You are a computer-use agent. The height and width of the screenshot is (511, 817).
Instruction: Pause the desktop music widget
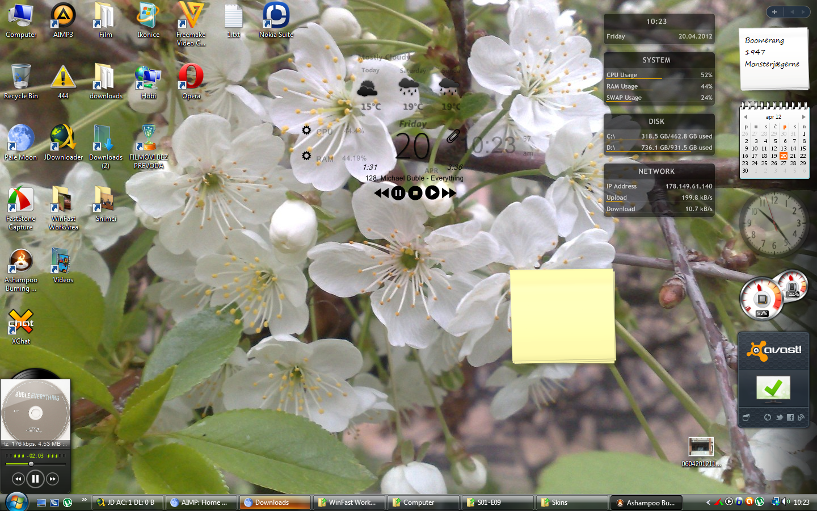398,193
